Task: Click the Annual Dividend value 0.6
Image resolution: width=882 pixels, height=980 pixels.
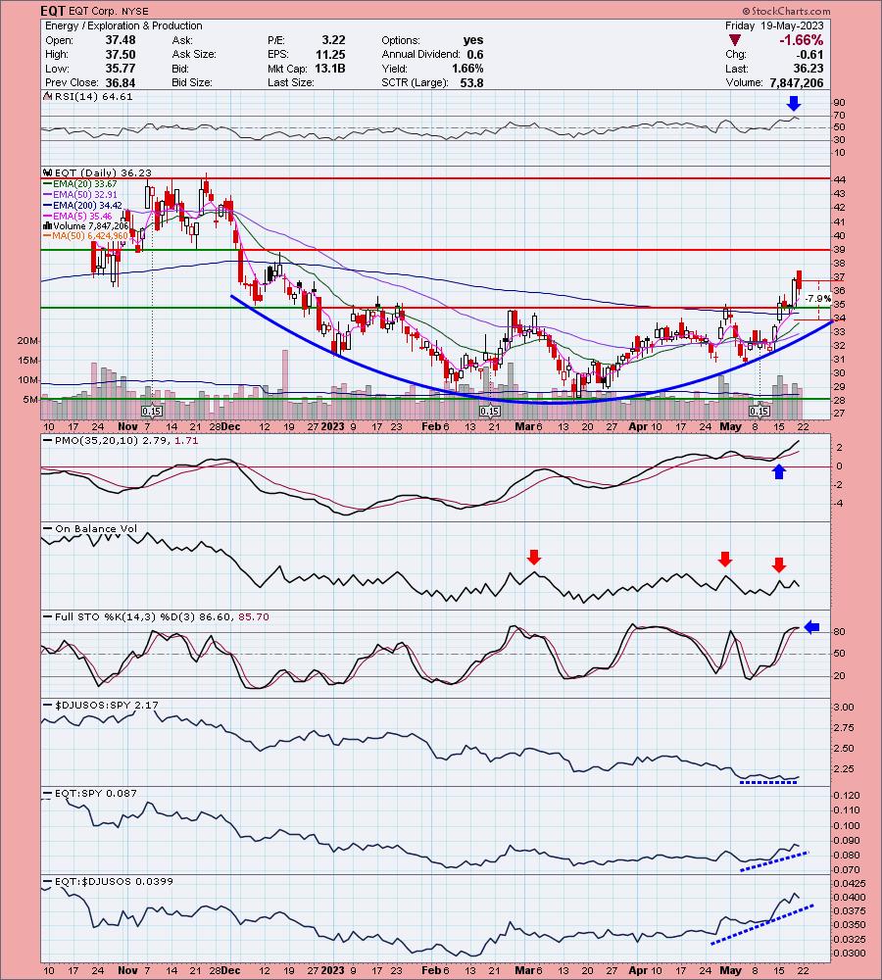Action: 475,54
